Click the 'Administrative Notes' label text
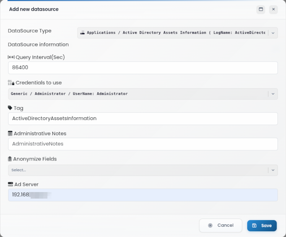The image size is (286, 237). [x=40, y=134]
